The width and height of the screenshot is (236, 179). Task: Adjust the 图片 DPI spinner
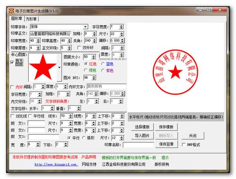point(94,78)
